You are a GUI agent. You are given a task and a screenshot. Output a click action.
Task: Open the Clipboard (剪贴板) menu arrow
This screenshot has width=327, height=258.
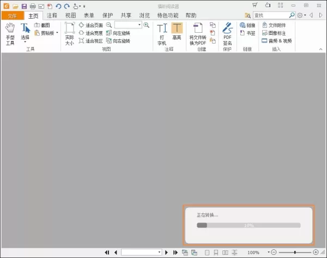point(57,33)
